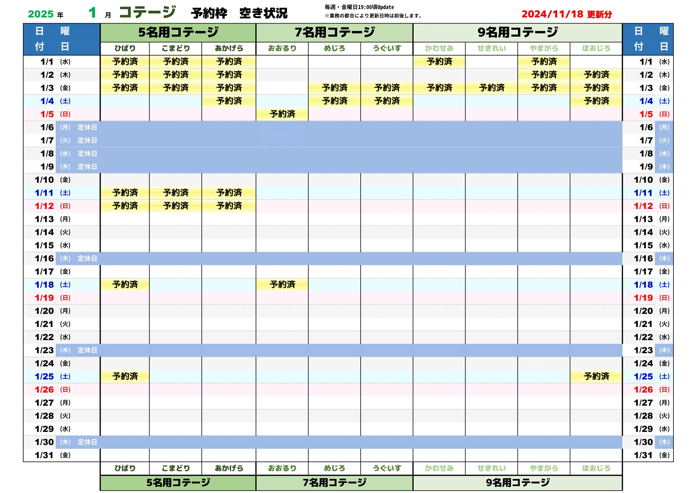
Task: Click "予約済" for ひばり on 1/1
Action: click(125, 62)
